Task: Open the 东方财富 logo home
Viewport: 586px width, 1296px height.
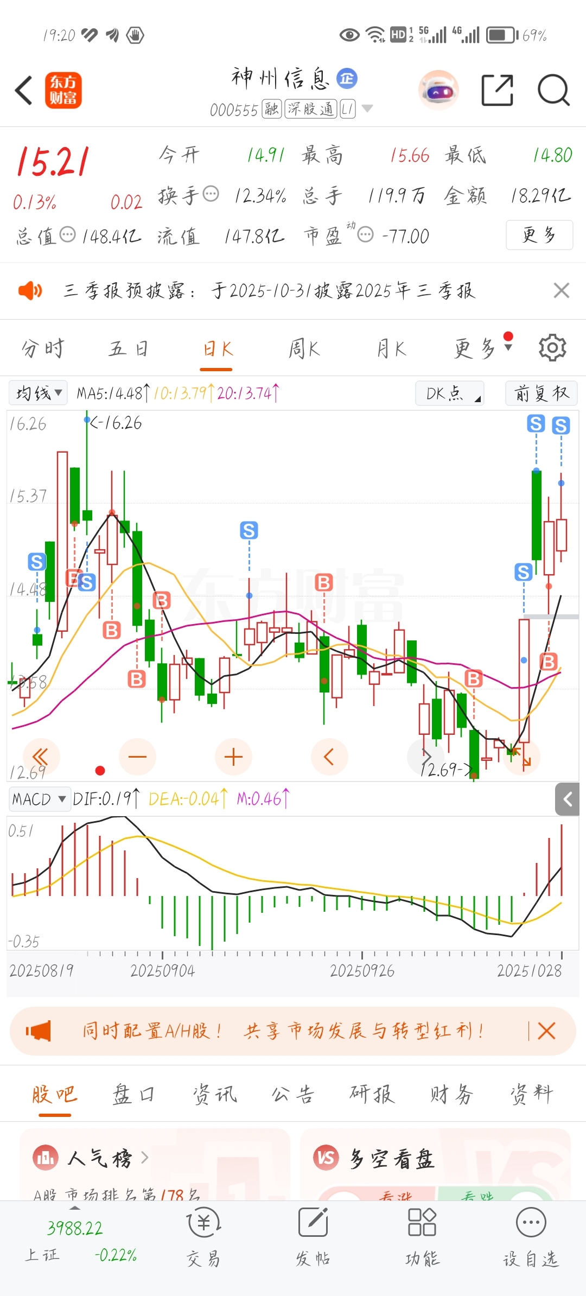Action: pos(63,90)
